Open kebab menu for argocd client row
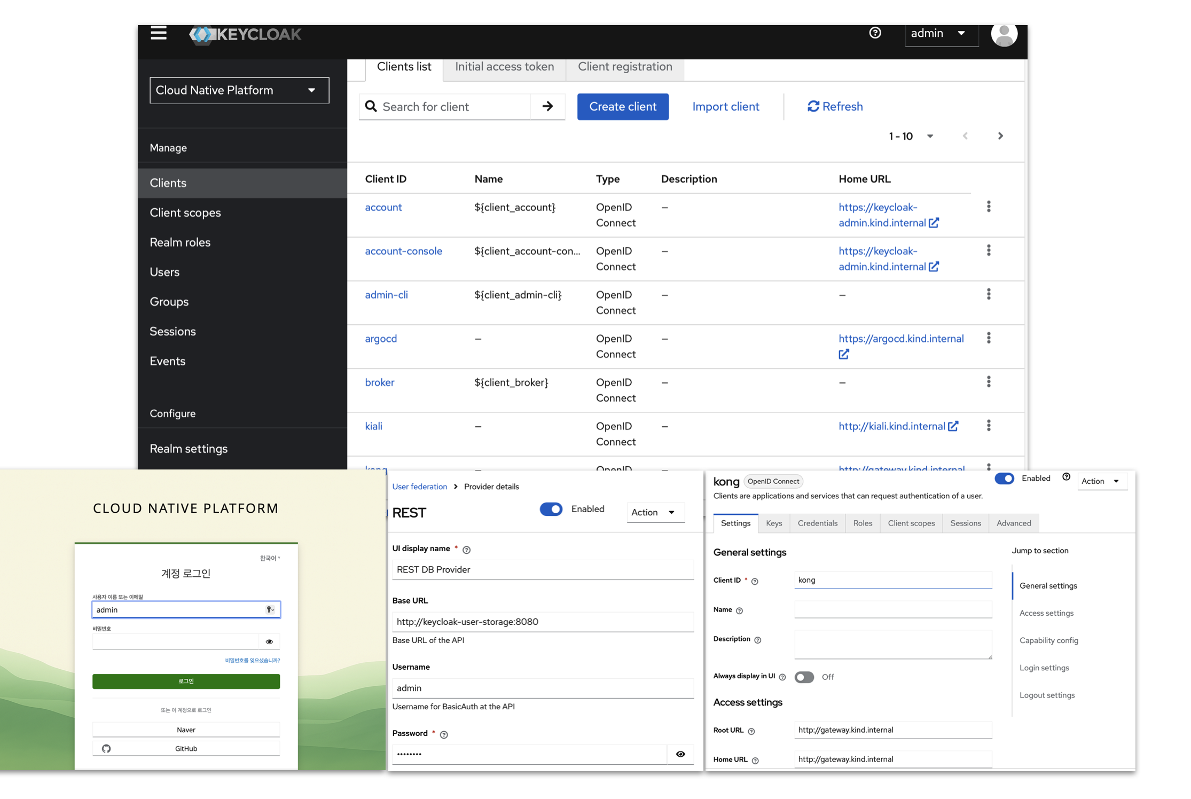 [x=989, y=338]
